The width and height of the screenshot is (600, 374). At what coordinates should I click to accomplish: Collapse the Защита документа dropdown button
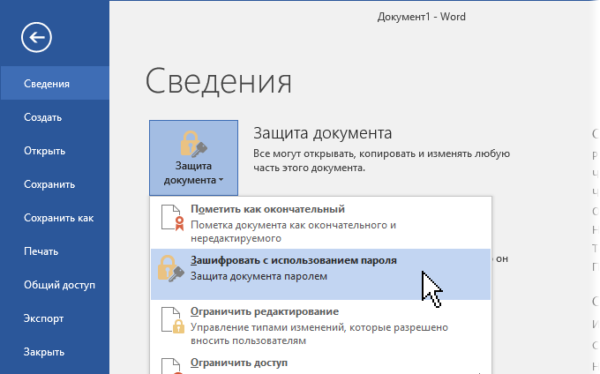(x=193, y=158)
